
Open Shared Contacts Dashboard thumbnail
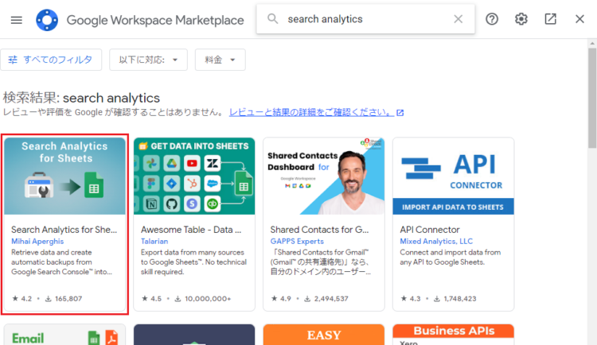(x=324, y=176)
